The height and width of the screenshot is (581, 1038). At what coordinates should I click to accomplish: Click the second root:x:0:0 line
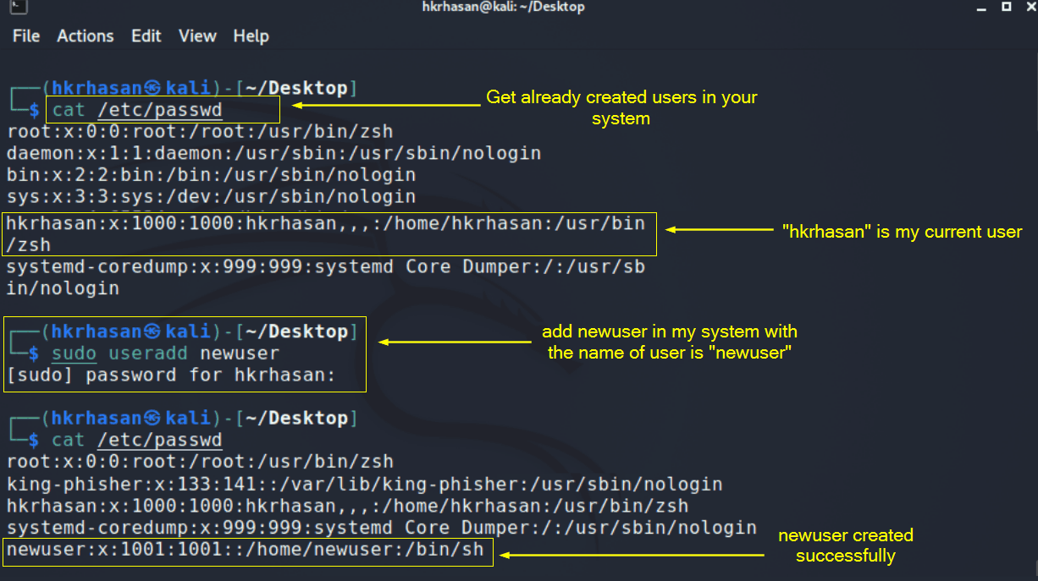coord(200,463)
